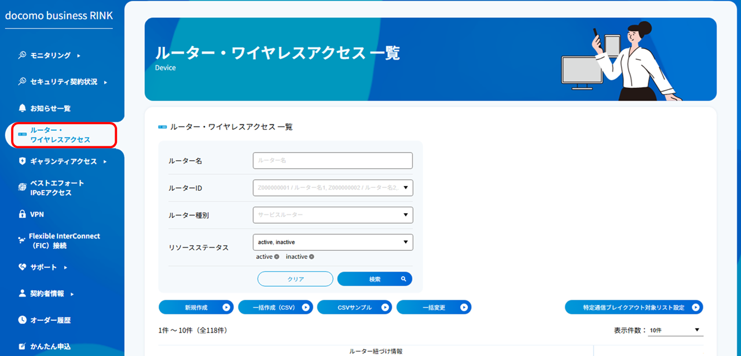Screen dimensions: 741x356
Task: Open 特定通信ブレイクアウト対象リスト設定
Action: pos(634,307)
